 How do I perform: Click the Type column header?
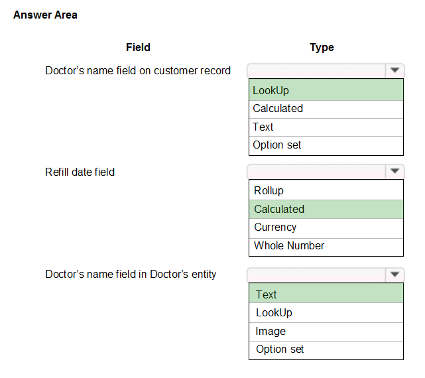(322, 48)
